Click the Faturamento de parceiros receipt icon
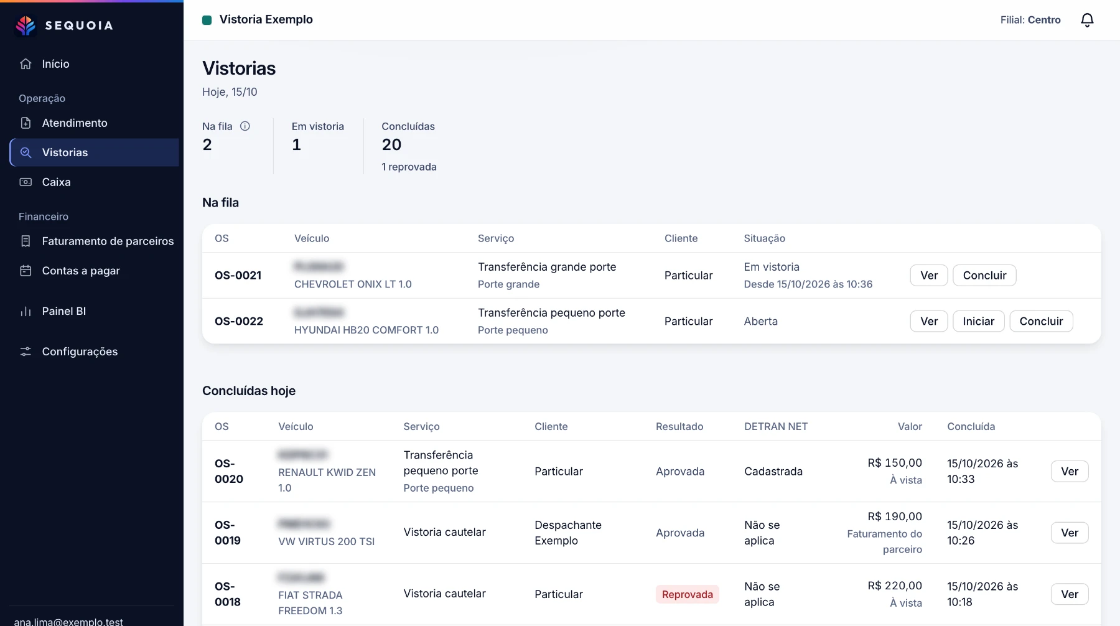 26,241
